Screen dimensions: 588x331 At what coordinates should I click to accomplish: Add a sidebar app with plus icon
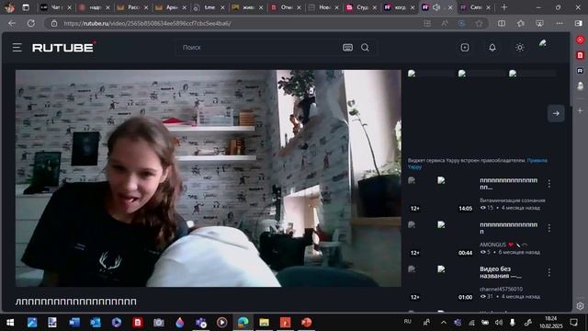click(x=580, y=110)
